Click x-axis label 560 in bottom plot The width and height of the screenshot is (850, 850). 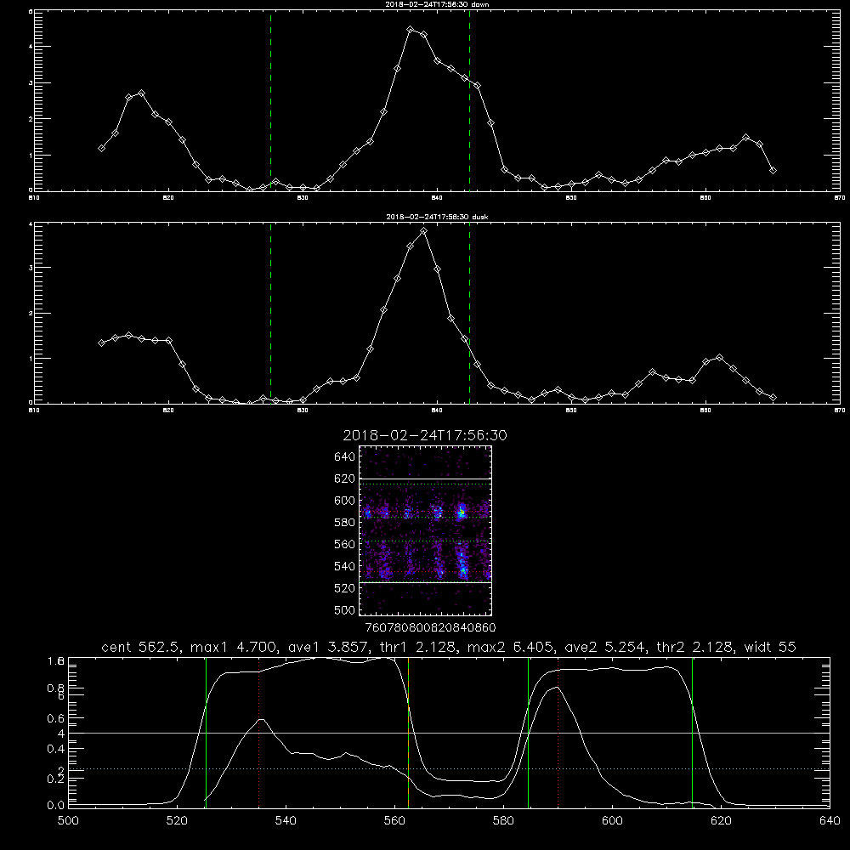point(394,821)
